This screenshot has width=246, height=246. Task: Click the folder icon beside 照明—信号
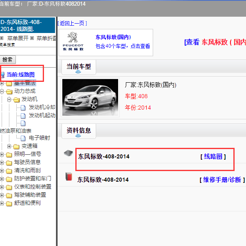(x=9, y=154)
